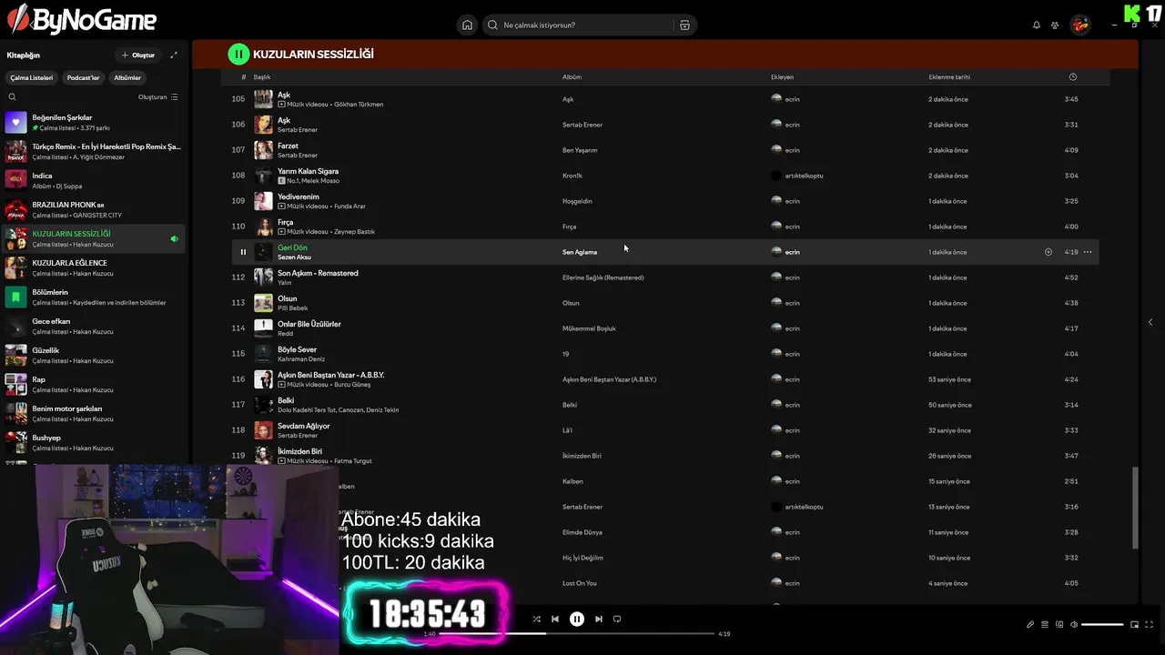Open user artıktelkoptu on Yarım Kalan Sigara row

[805, 176]
